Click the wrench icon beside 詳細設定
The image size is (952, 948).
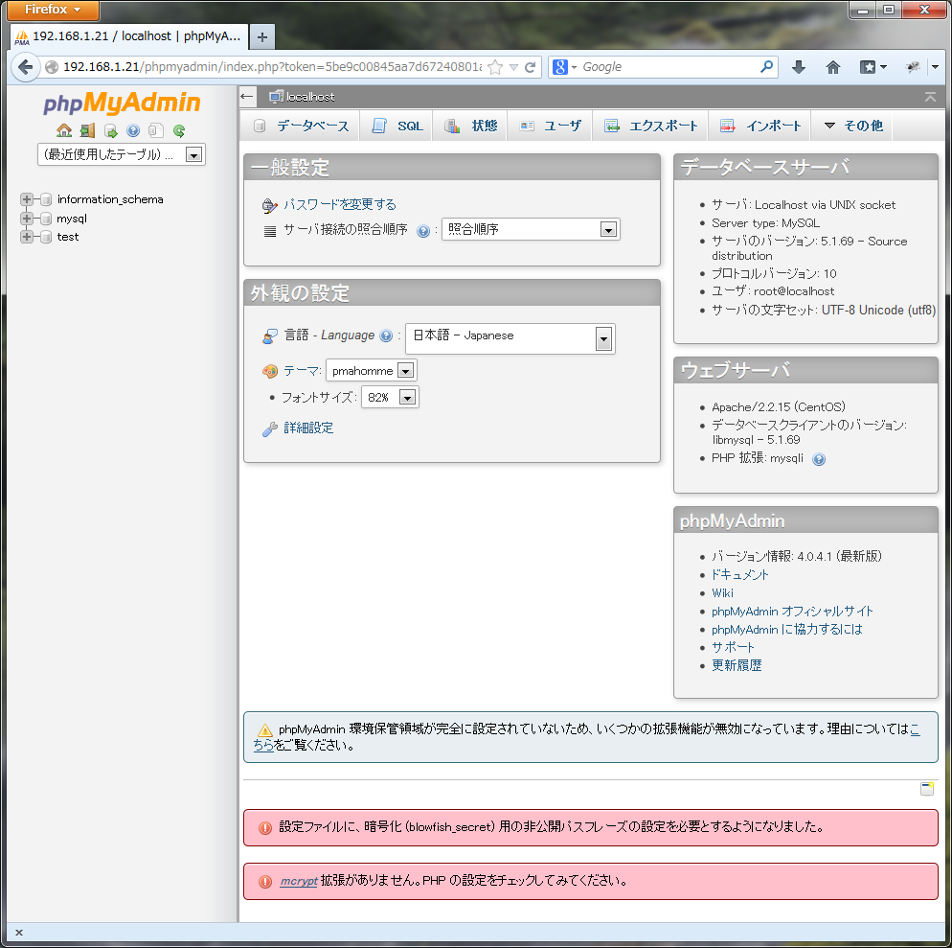(x=269, y=429)
